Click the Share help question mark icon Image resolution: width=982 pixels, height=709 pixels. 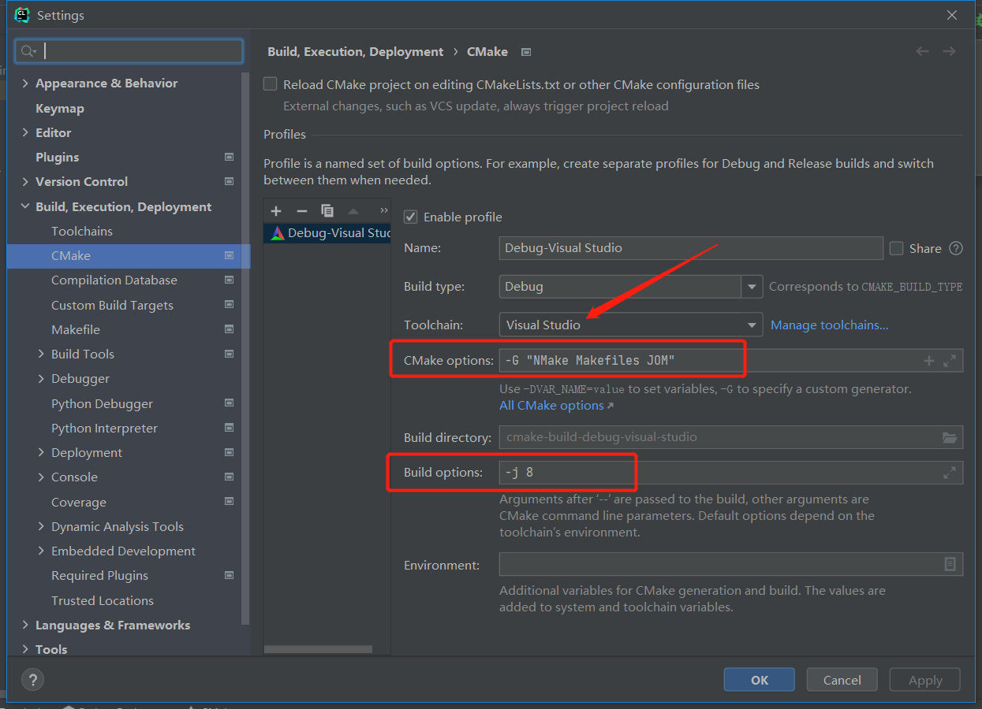(x=956, y=248)
